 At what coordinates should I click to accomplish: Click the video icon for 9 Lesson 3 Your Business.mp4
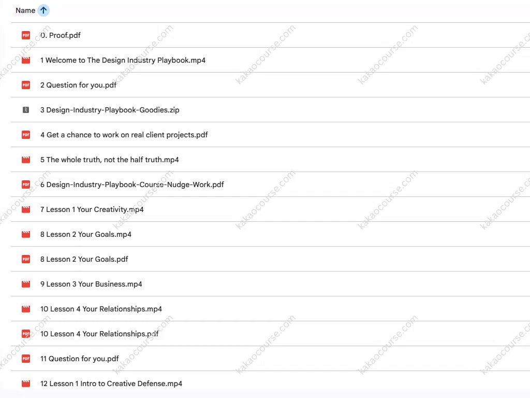pyautogui.click(x=26, y=284)
